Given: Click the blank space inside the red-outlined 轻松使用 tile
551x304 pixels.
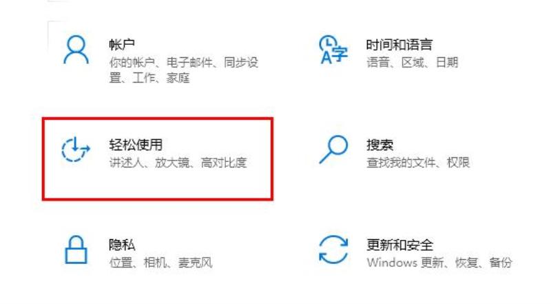Looking at the screenshot, I should [158, 185].
